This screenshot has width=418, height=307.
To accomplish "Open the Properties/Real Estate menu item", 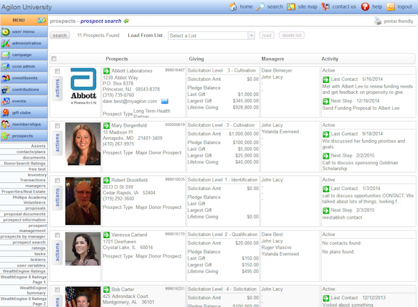I will point(24,191).
